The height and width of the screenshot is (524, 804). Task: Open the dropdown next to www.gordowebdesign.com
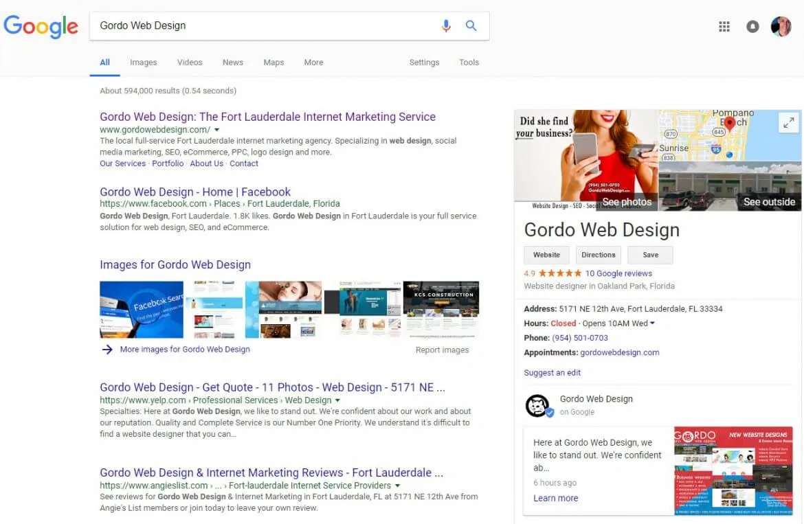[216, 129]
